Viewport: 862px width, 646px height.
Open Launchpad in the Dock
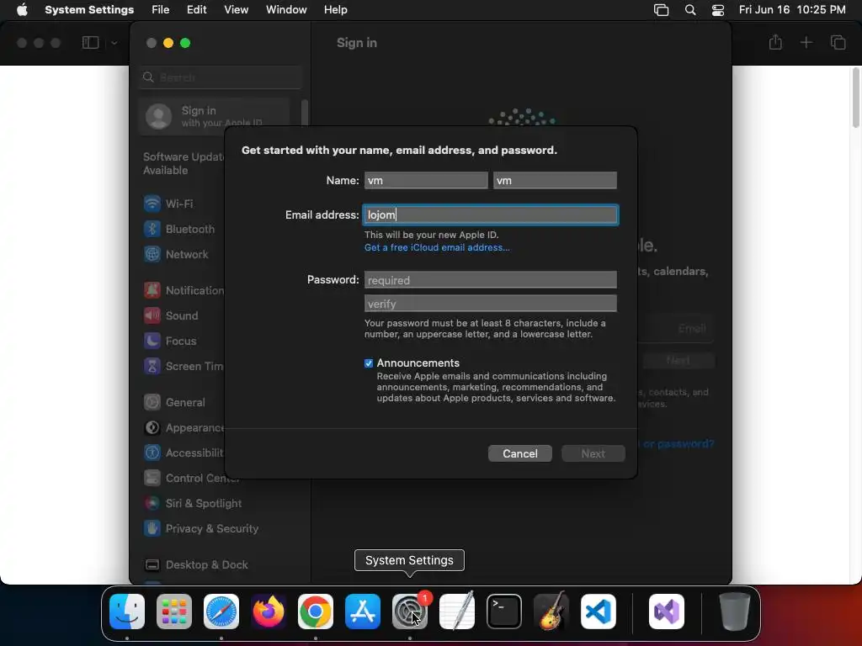[x=174, y=612]
